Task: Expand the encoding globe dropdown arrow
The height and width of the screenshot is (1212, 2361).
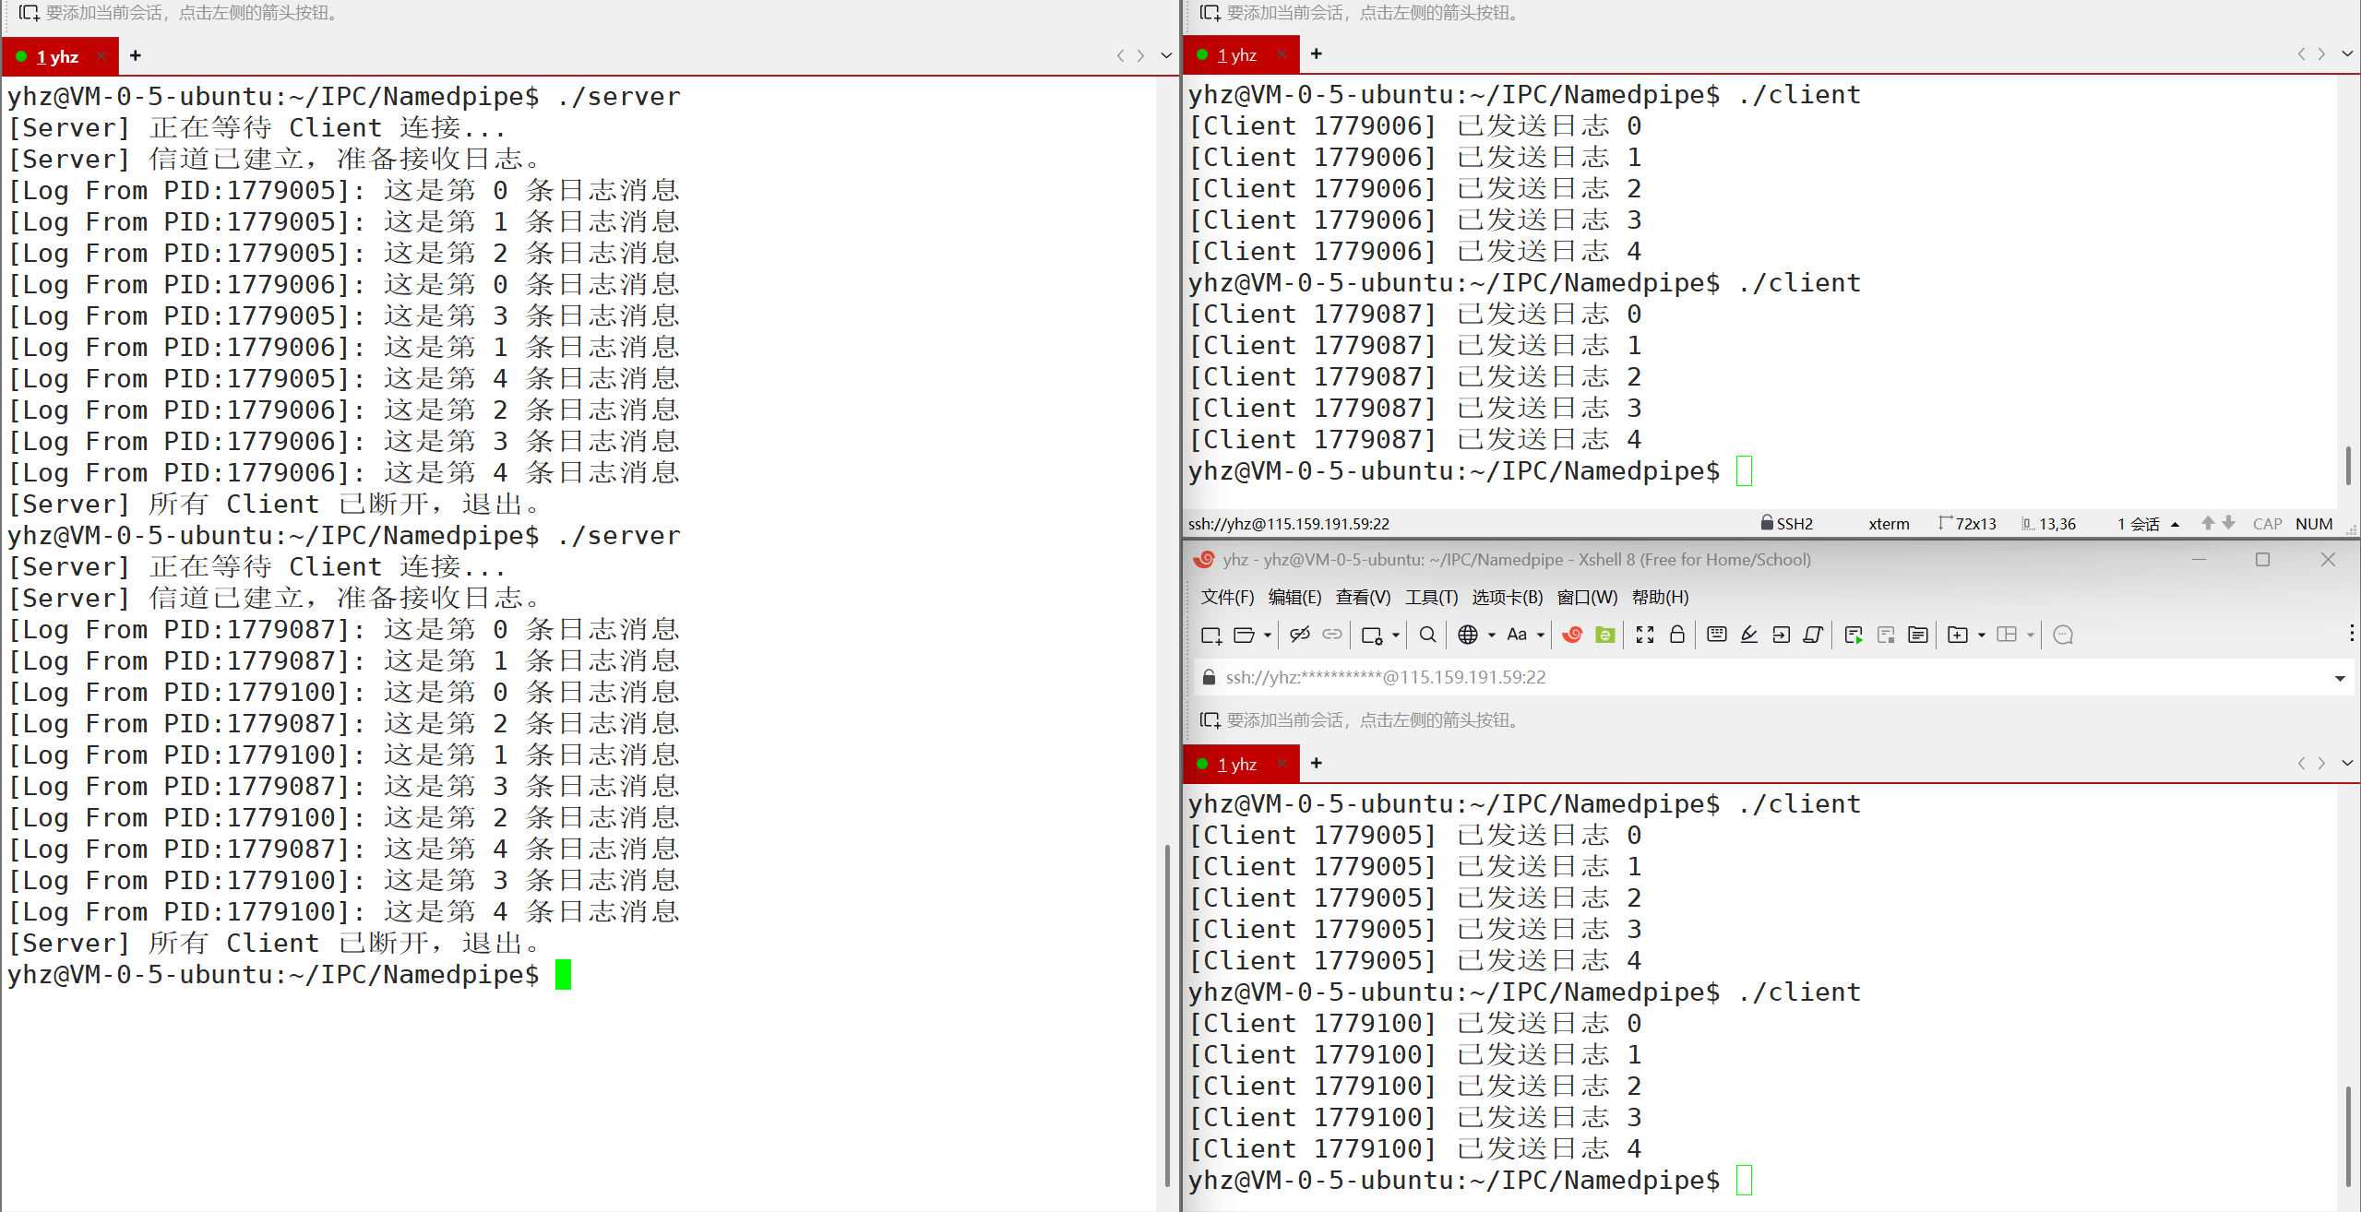Action: [x=1492, y=635]
